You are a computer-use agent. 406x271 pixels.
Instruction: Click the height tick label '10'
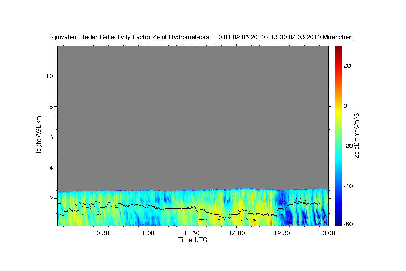[x=49, y=76]
